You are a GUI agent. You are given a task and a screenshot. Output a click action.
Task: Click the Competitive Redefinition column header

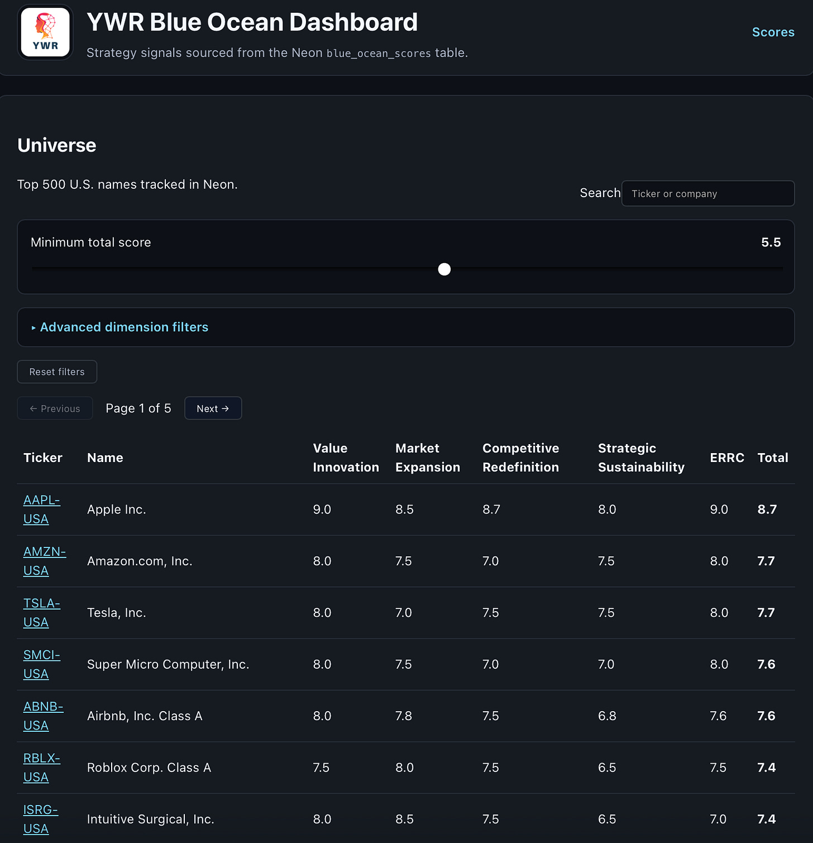pos(520,458)
